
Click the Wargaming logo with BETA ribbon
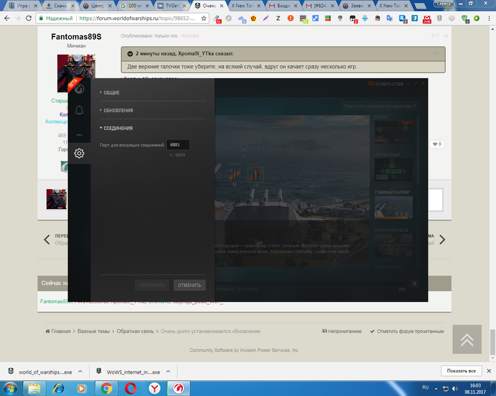(x=79, y=88)
